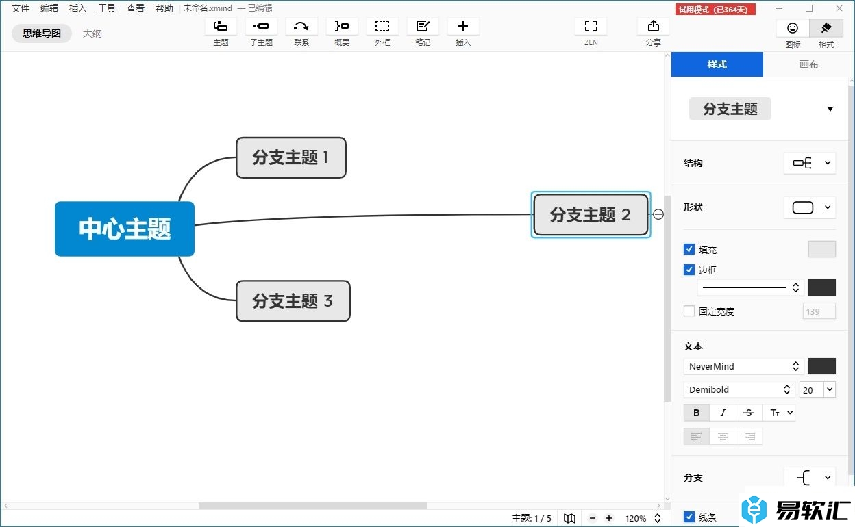Expand the 分支主题 style preset dropdown arrow
This screenshot has width=855, height=527.
[x=830, y=109]
